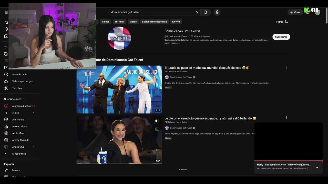Go to Home using the house icon
The image size is (328, 184).
[6, 22]
